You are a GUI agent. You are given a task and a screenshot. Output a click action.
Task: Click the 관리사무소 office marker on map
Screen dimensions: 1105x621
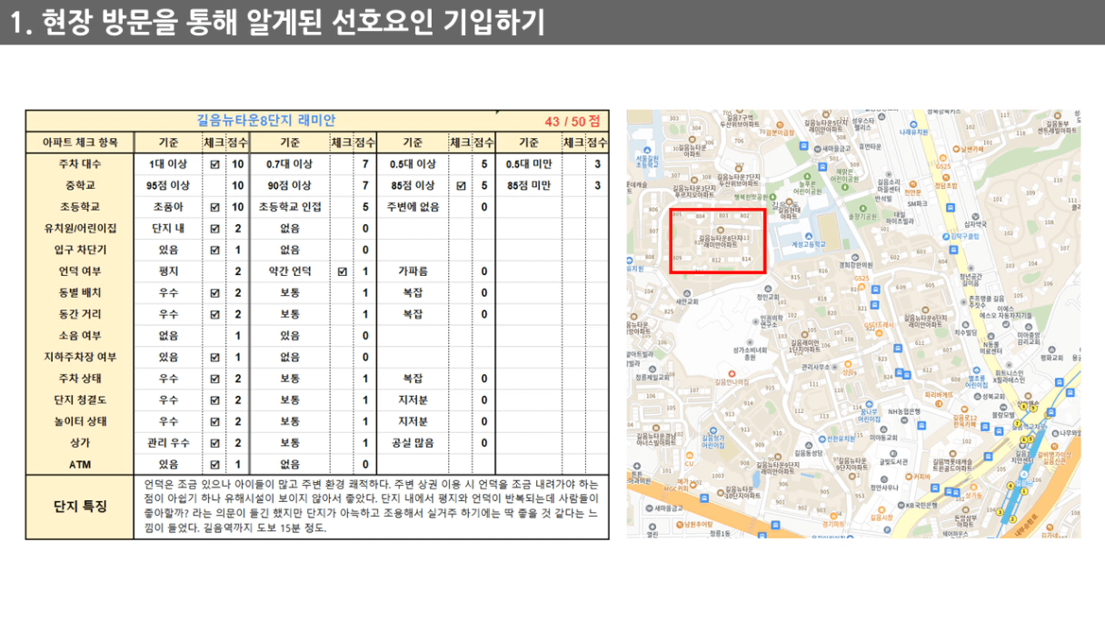(x=821, y=367)
